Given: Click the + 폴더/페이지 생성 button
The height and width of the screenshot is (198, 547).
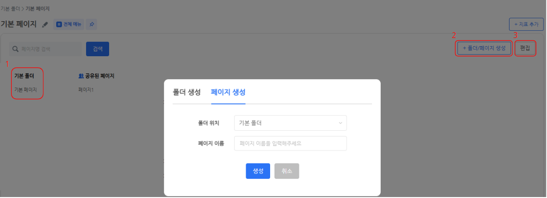Looking at the screenshot, I should (484, 48).
